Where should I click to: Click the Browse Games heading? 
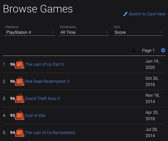tap(38, 9)
